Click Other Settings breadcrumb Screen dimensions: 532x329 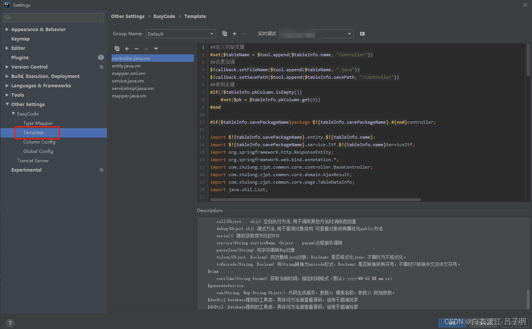click(x=128, y=16)
